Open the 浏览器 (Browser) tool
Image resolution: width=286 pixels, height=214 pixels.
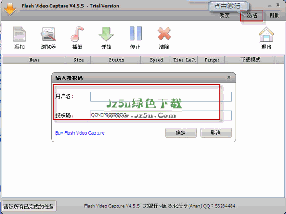48,34
